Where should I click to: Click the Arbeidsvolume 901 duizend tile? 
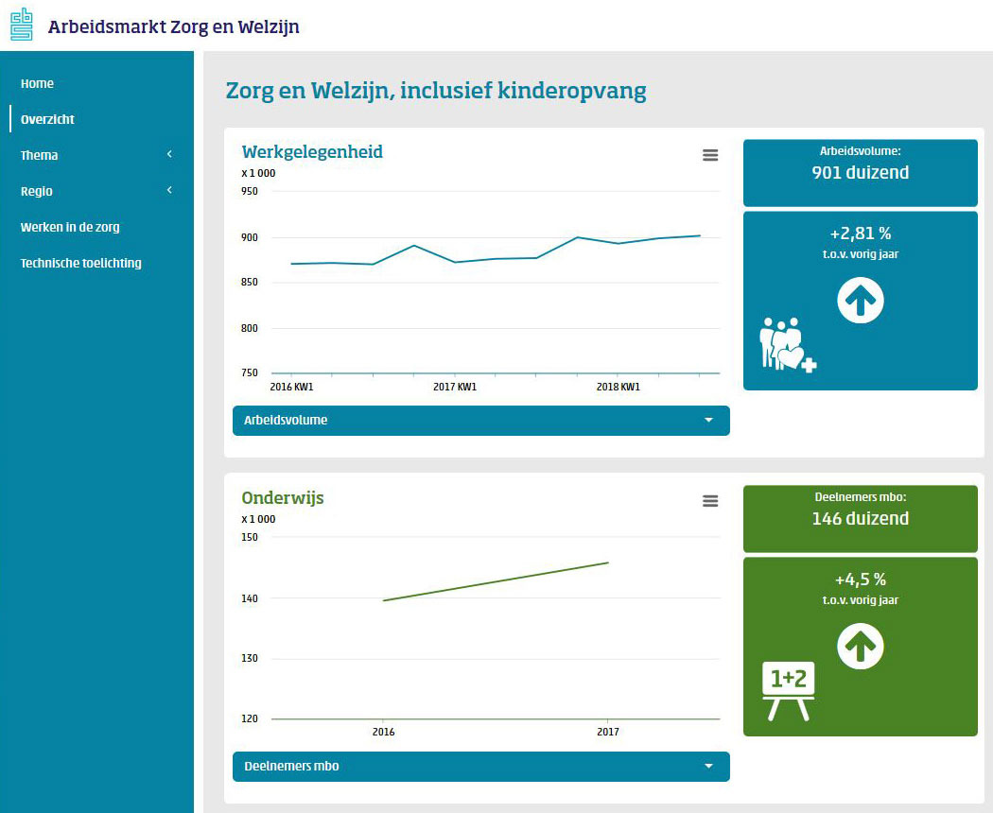[860, 173]
